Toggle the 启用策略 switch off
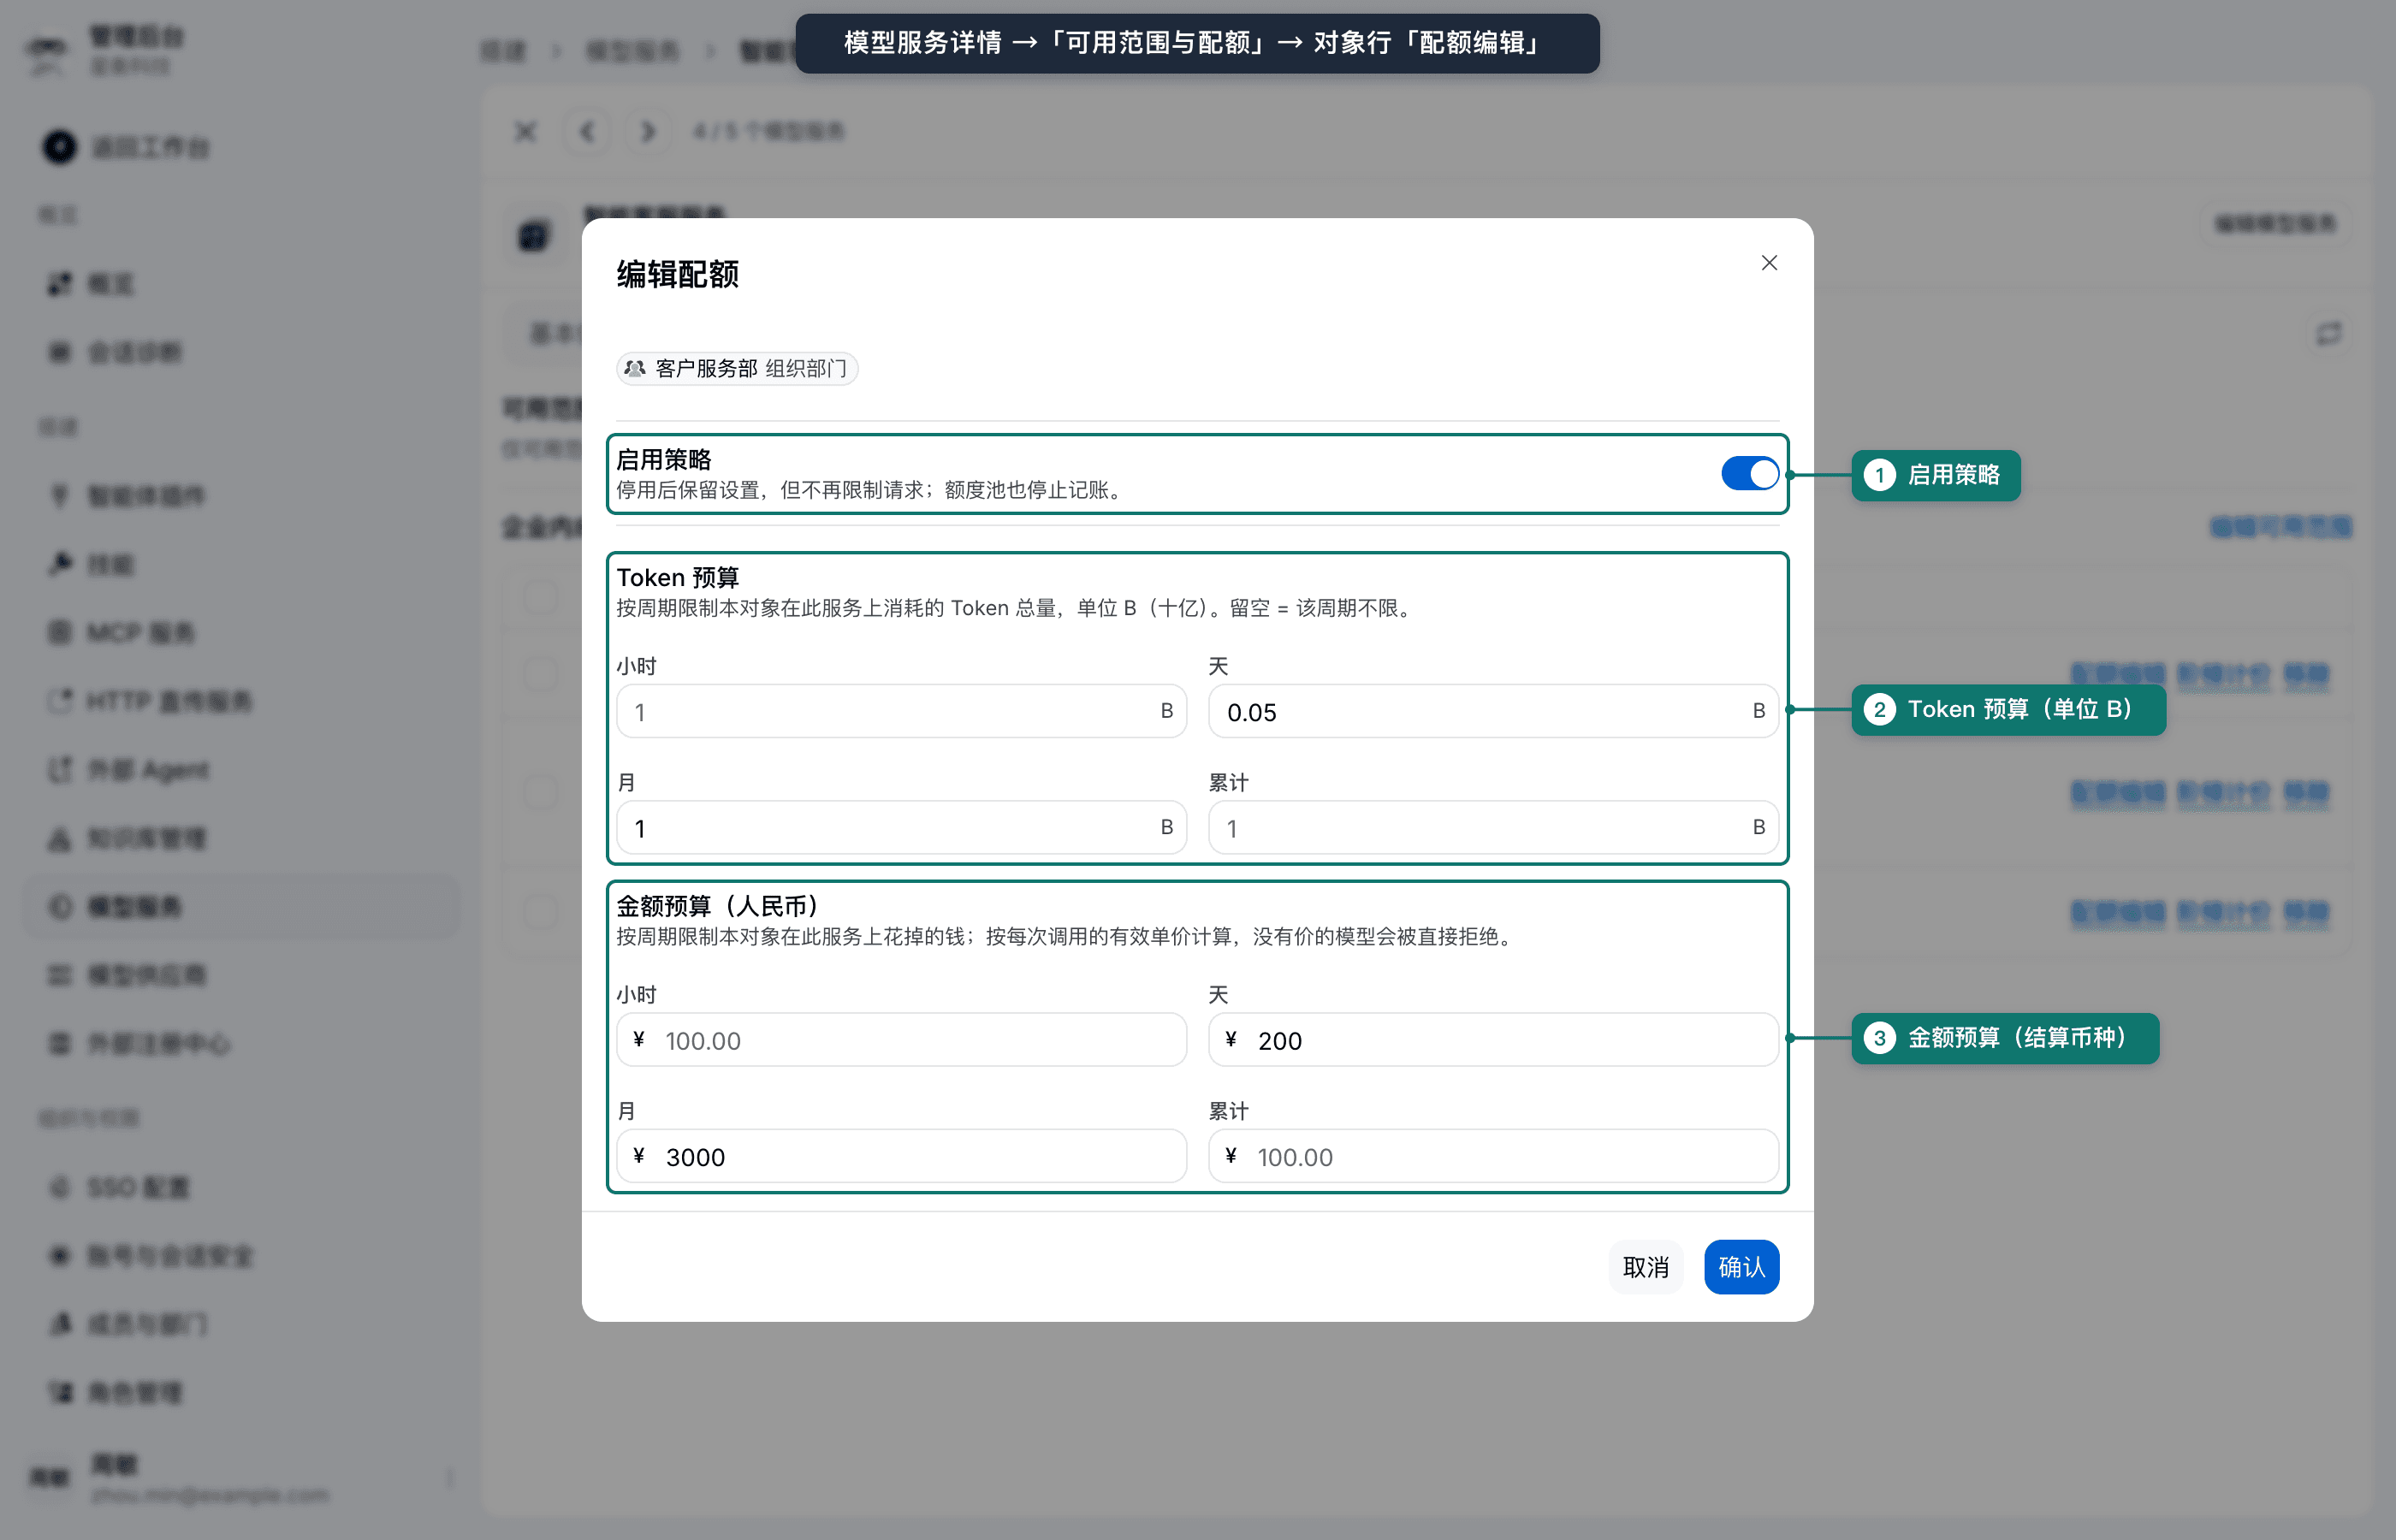The image size is (2396, 1540). [x=1748, y=474]
